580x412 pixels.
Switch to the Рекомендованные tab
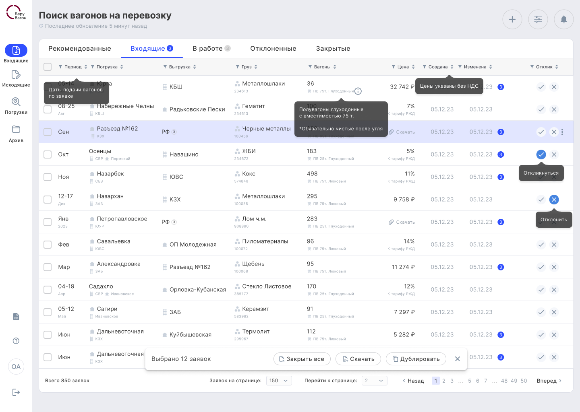coord(80,49)
